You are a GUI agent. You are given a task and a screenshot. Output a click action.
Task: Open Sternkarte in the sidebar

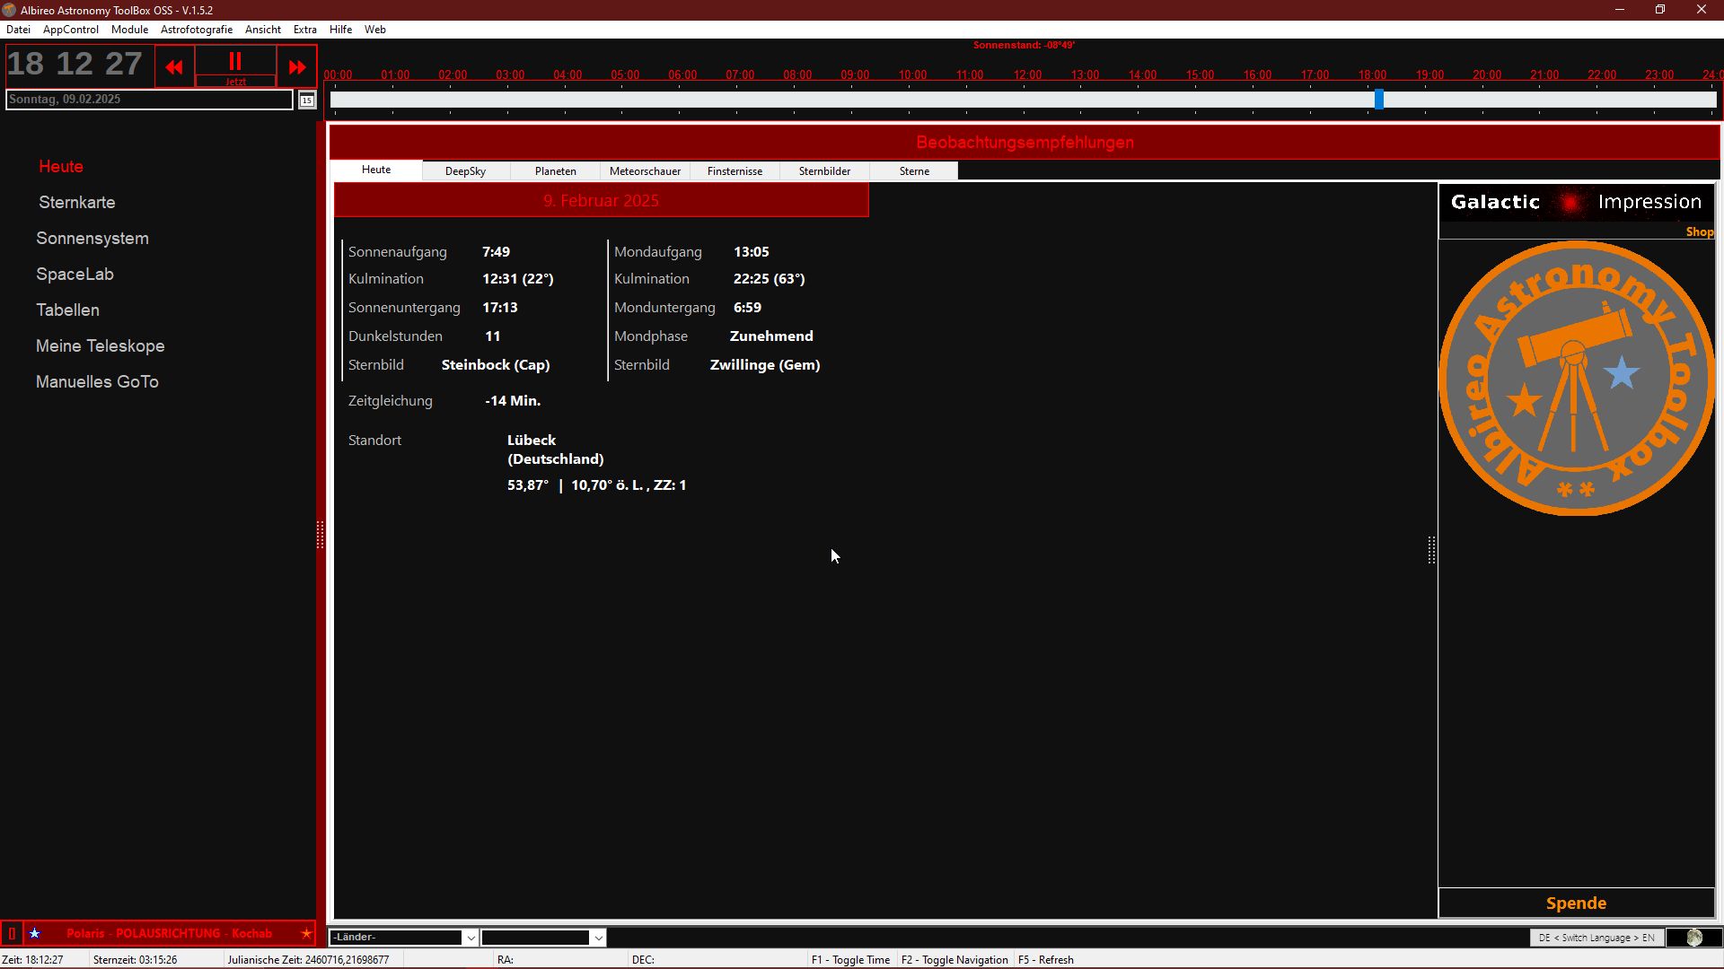click(x=77, y=203)
